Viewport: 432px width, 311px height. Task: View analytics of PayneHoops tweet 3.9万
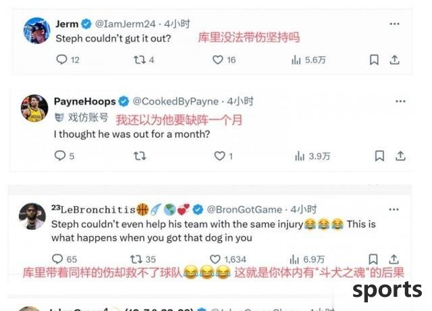pos(313,156)
